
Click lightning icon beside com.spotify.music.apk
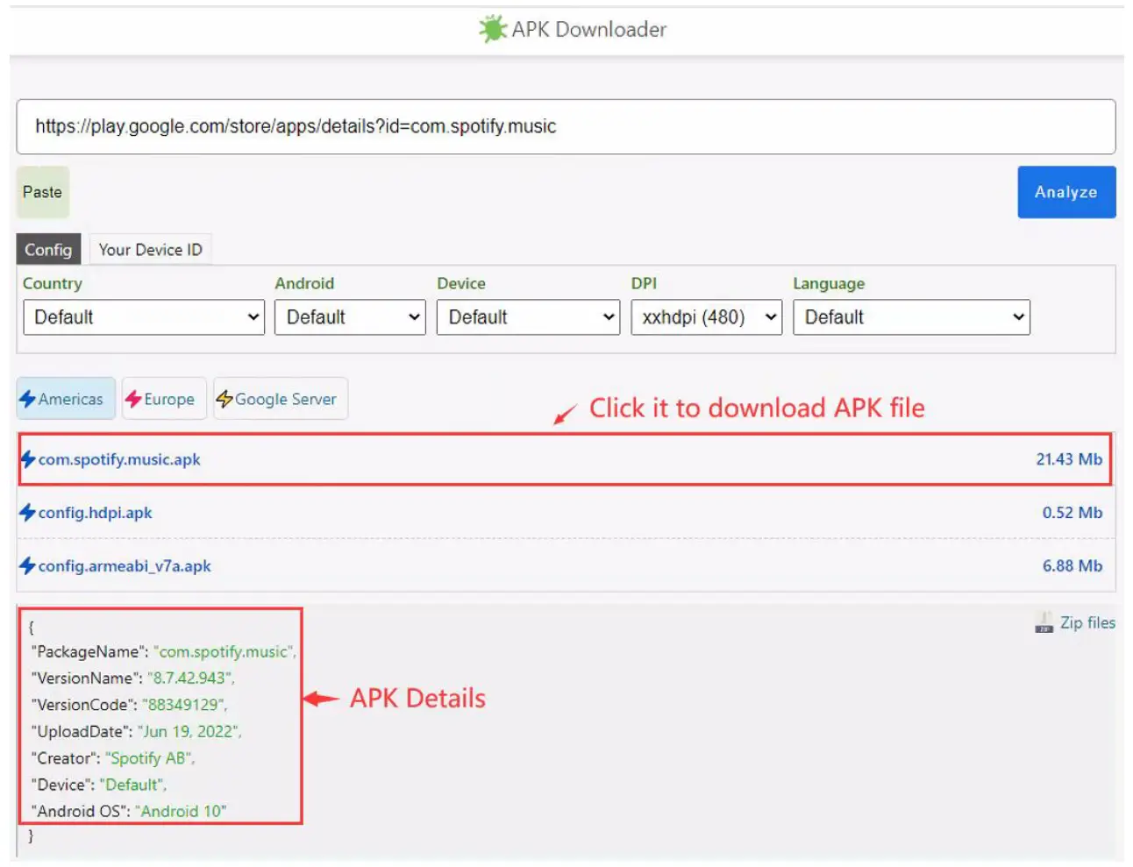28,459
